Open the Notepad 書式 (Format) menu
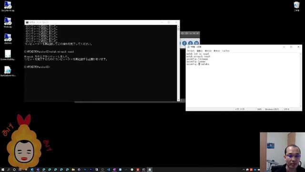The height and width of the screenshot is (172, 305). coord(208,51)
